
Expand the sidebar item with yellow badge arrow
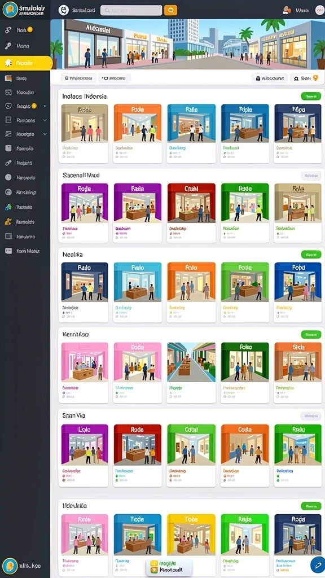[x=45, y=106]
